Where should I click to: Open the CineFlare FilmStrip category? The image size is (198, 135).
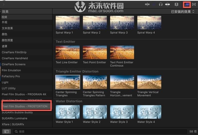[26, 52]
